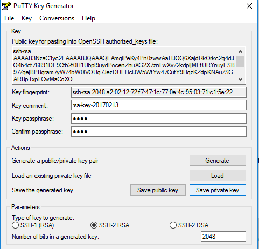Open the File menu
The image size is (259, 249).
tap(9, 18)
